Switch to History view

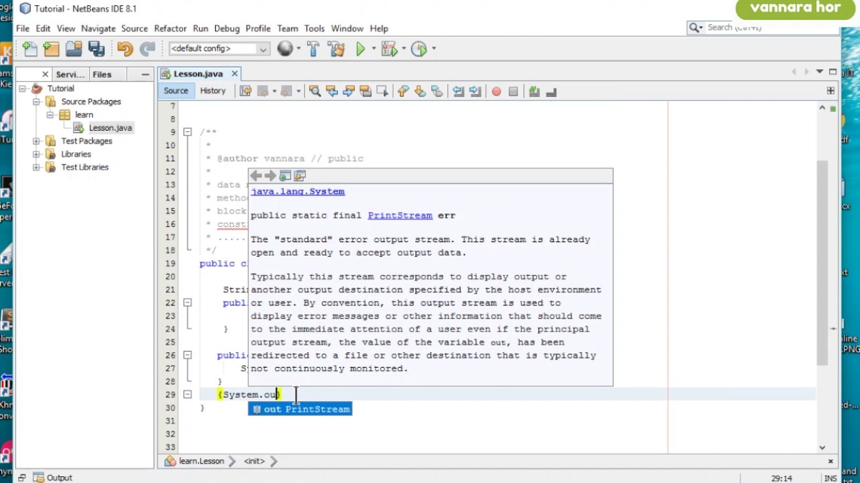(212, 91)
